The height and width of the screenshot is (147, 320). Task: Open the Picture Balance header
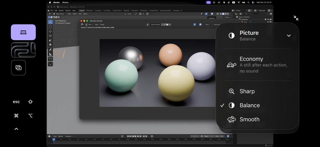tap(257, 36)
